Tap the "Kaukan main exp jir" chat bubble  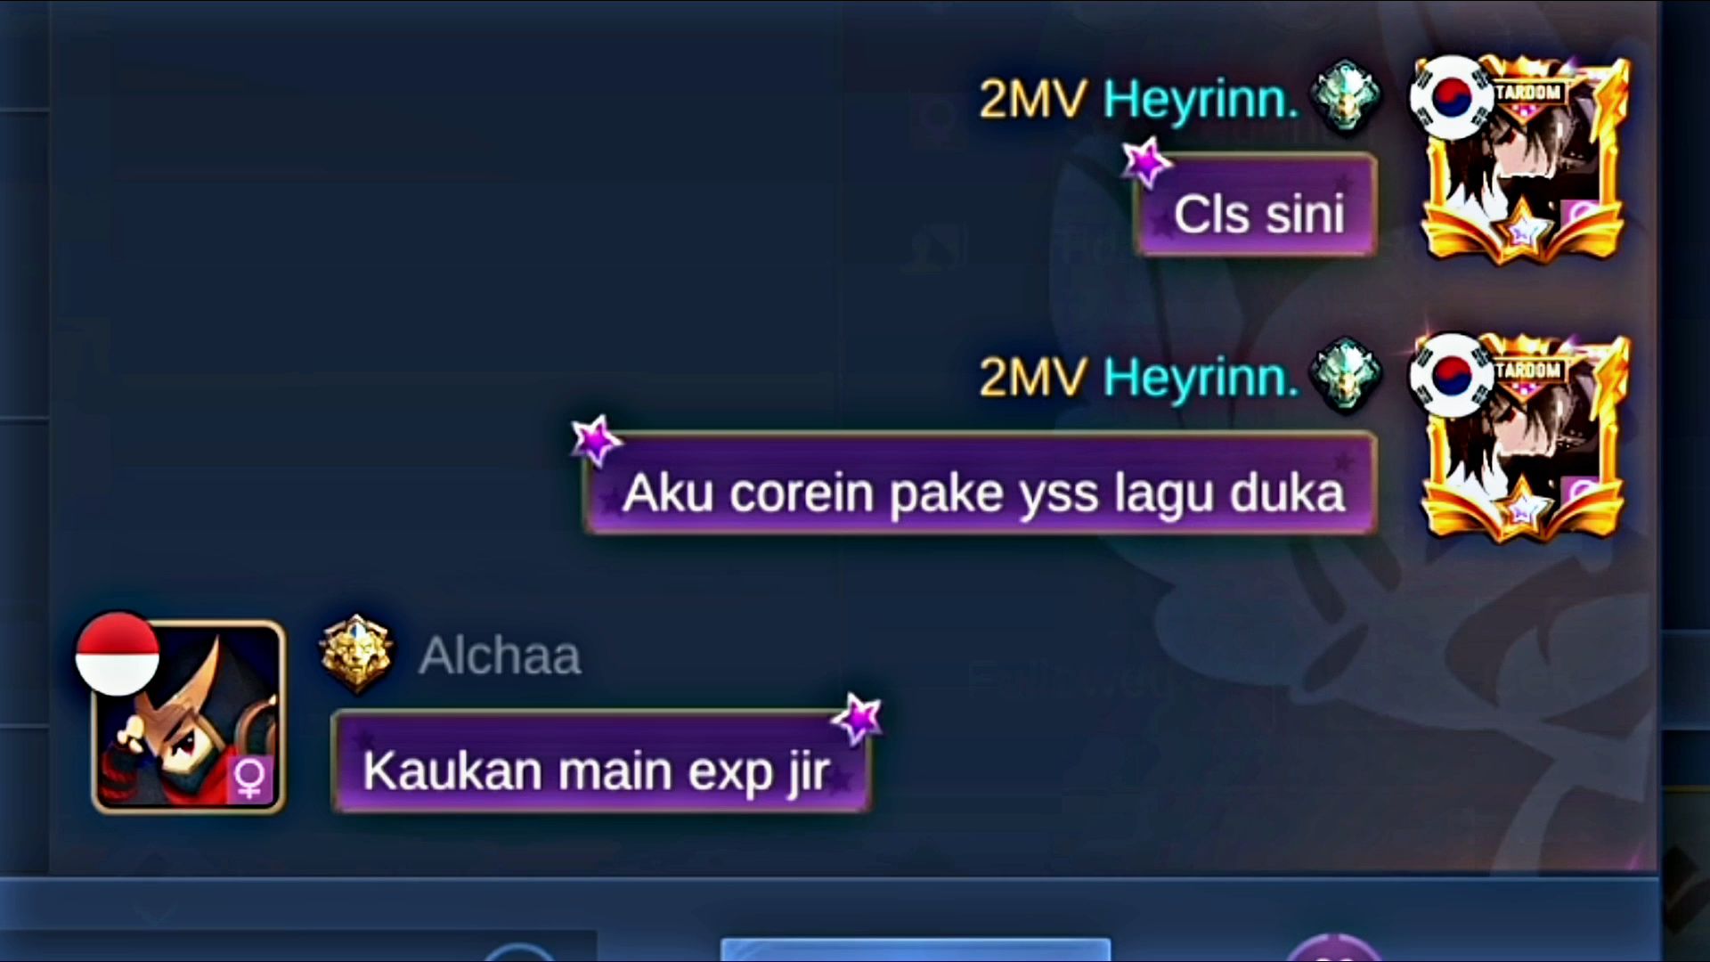(601, 761)
